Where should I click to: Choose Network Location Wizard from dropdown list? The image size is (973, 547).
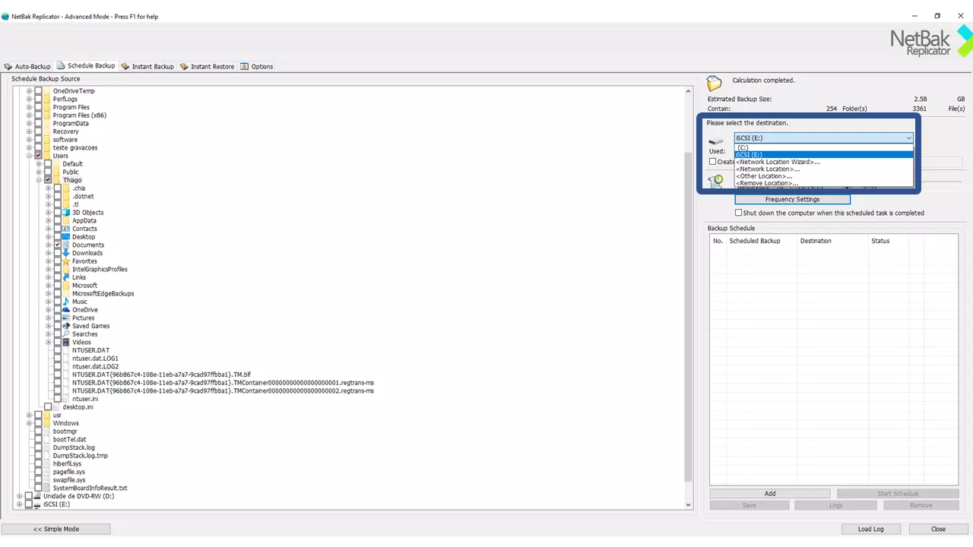(x=823, y=162)
